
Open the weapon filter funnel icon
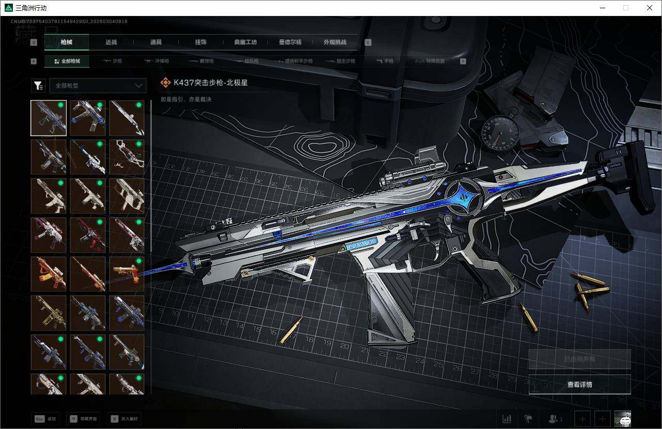pyautogui.click(x=38, y=85)
